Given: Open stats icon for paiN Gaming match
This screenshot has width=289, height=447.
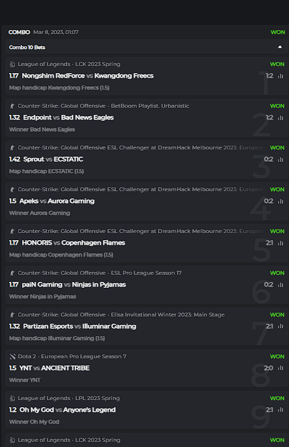Looking at the screenshot, I should tap(281, 285).
